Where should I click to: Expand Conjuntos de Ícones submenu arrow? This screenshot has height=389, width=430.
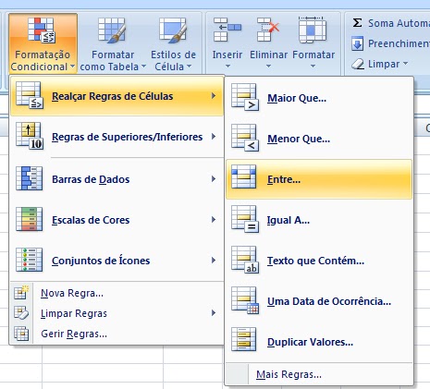click(x=214, y=261)
